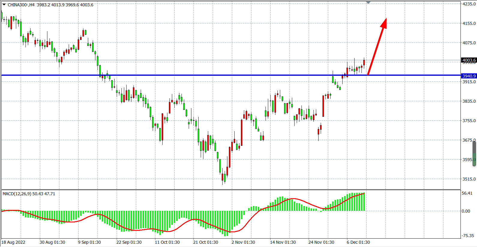Image resolution: width=477 pixels, height=247 pixels.
Task: Click the blue 3940.9 price label
Action: coord(469,76)
